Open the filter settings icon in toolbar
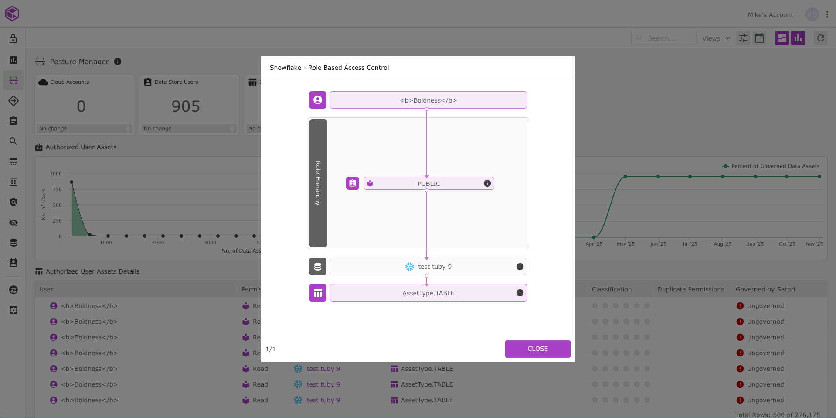Image resolution: width=836 pixels, height=418 pixels. point(743,38)
